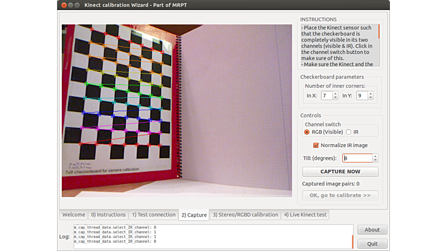Click the checkerboard camera preview image

(x=177, y=110)
